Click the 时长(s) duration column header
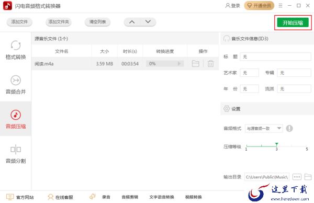 (130, 51)
